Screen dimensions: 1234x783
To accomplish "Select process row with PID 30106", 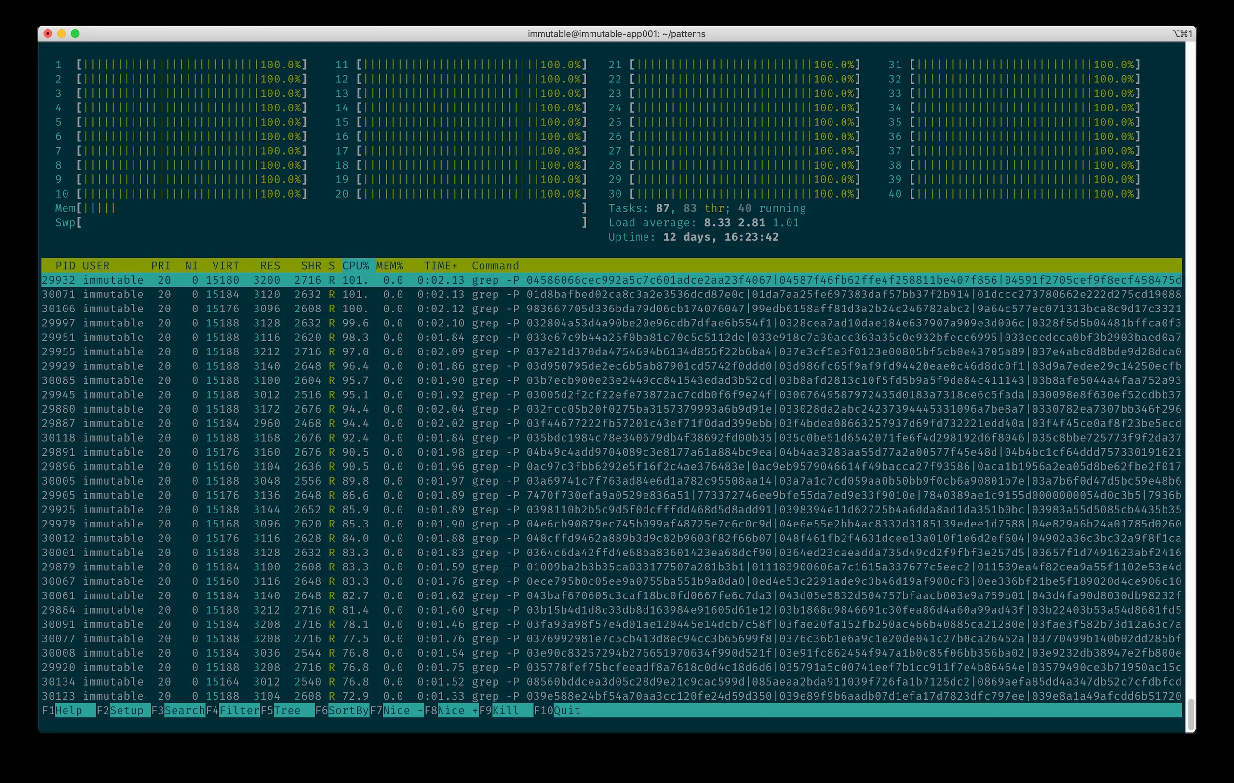I will (x=612, y=309).
